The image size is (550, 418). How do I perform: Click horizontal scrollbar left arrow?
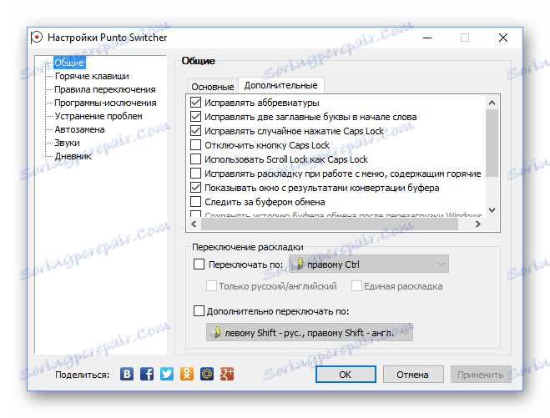(194, 224)
